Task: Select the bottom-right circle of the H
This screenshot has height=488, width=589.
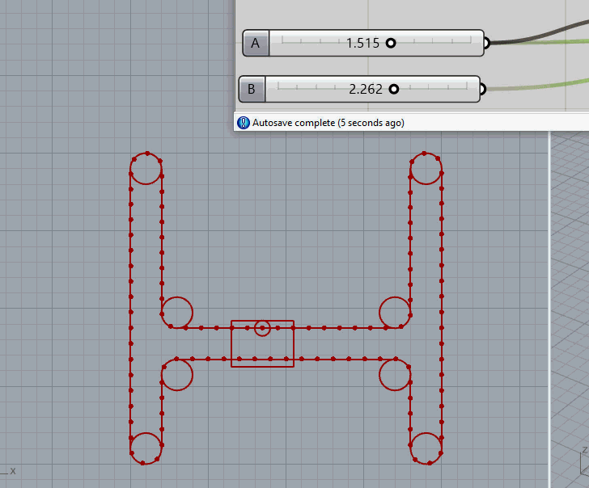Action: 426,433
